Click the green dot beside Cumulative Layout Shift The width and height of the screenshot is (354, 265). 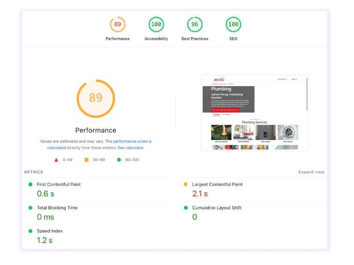185,208
